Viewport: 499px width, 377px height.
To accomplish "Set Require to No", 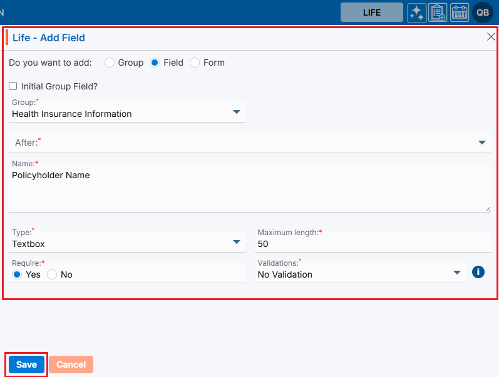I will (52, 274).
